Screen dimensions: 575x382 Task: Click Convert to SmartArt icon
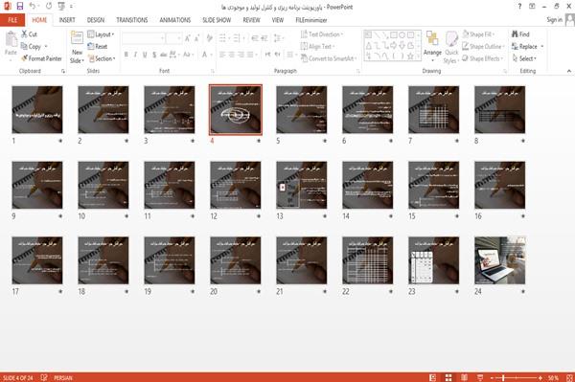304,58
